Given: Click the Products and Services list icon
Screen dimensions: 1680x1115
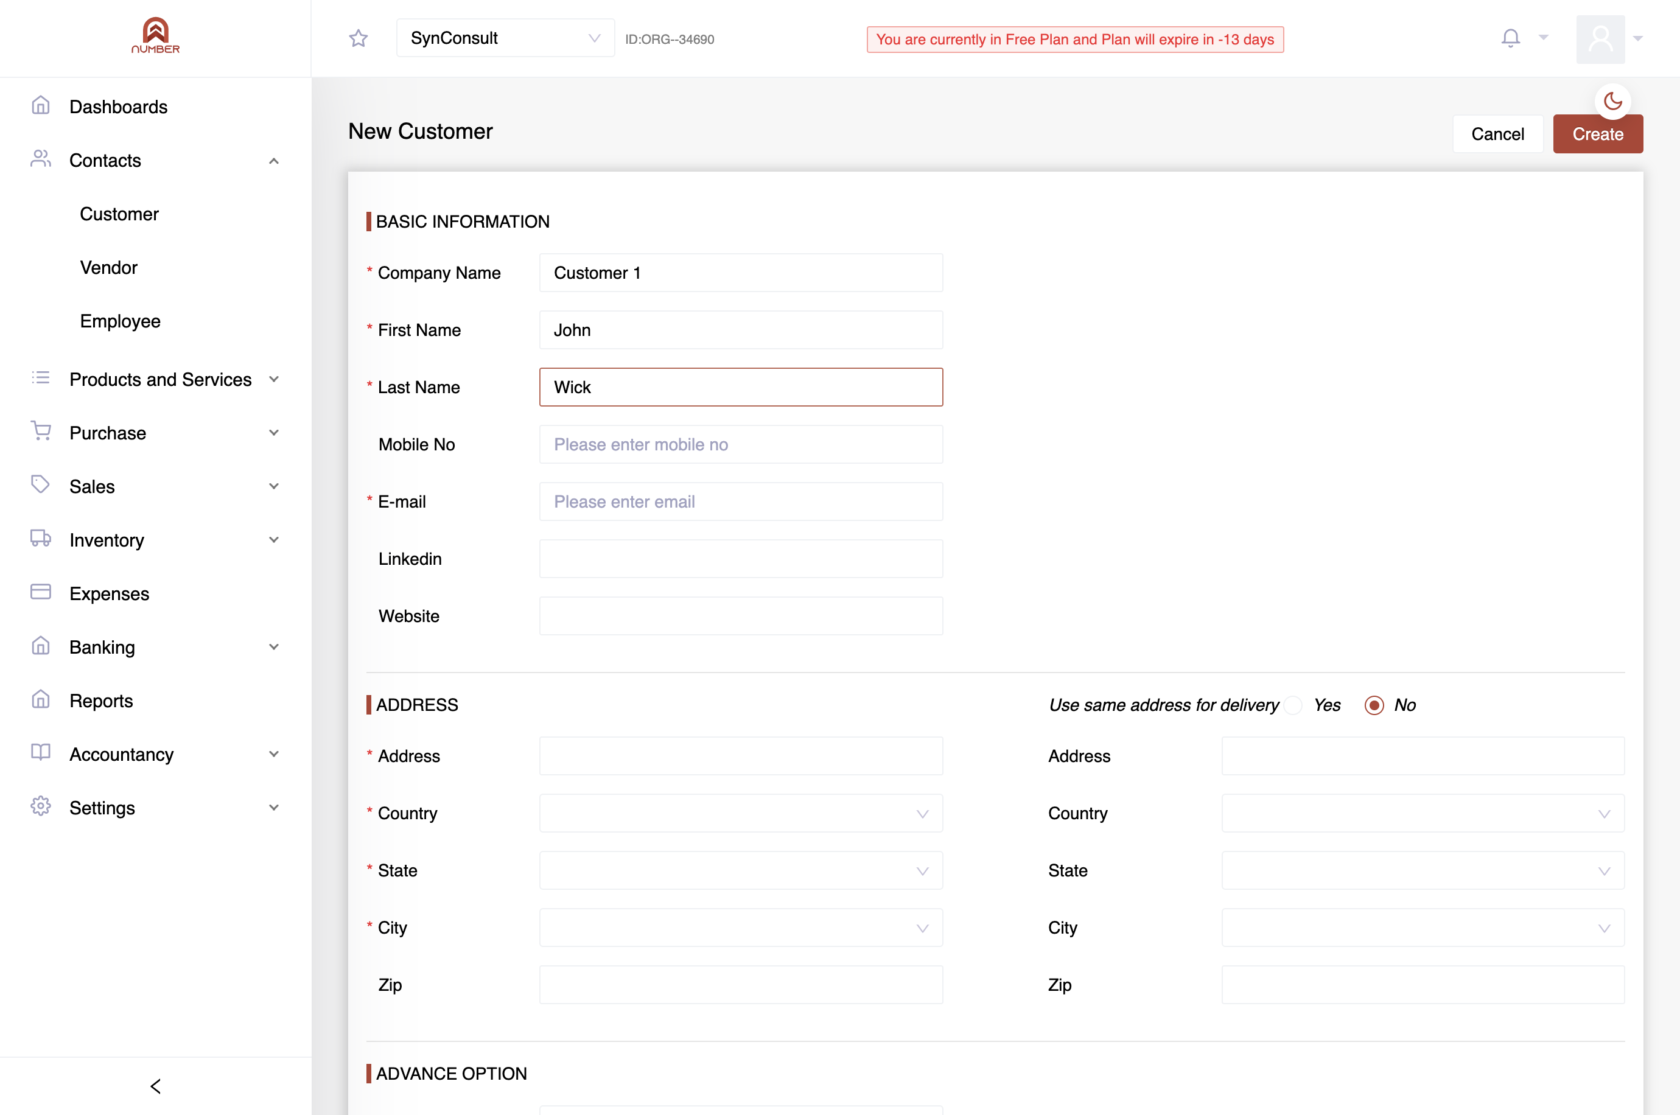Looking at the screenshot, I should pos(41,379).
